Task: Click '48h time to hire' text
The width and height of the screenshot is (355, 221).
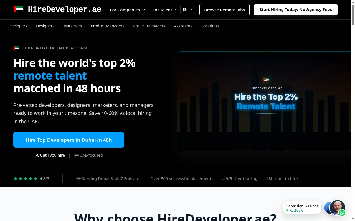Action: click(x=282, y=179)
